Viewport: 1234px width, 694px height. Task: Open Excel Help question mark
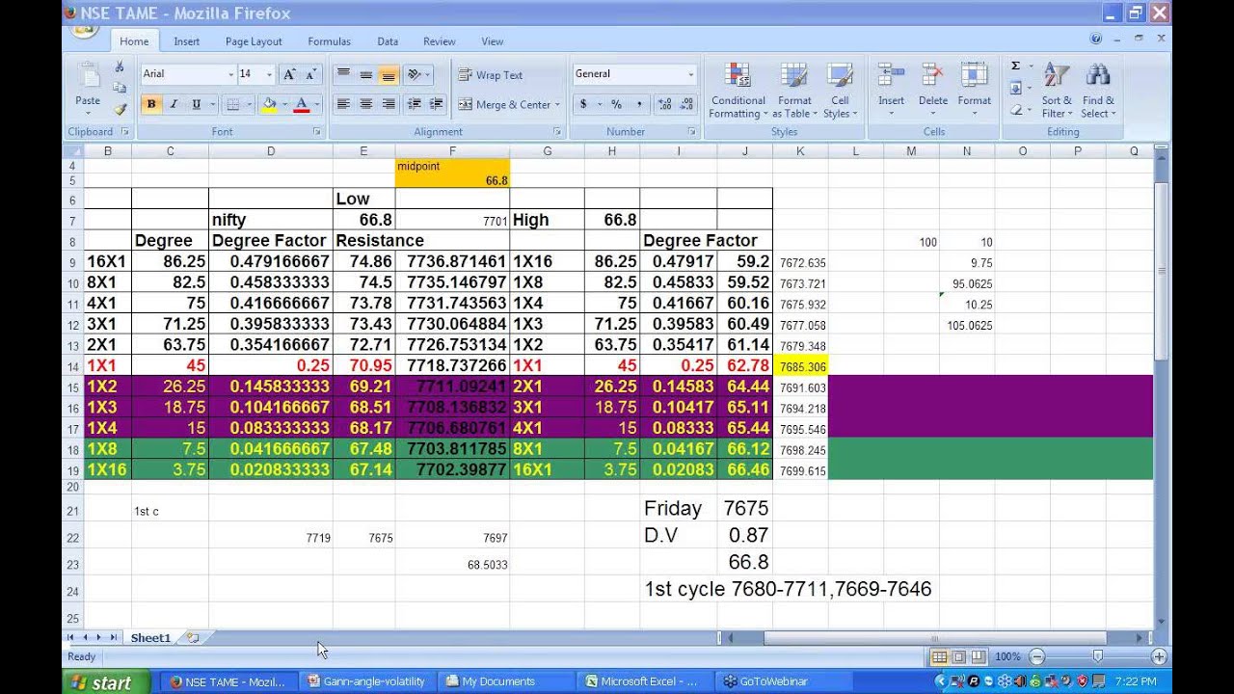(x=1096, y=40)
